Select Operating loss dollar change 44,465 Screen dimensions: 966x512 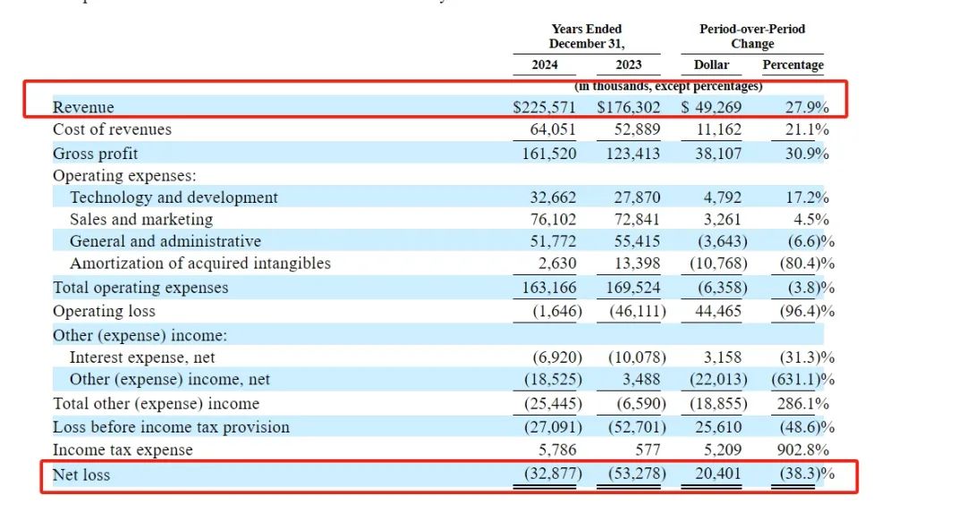[x=718, y=311]
